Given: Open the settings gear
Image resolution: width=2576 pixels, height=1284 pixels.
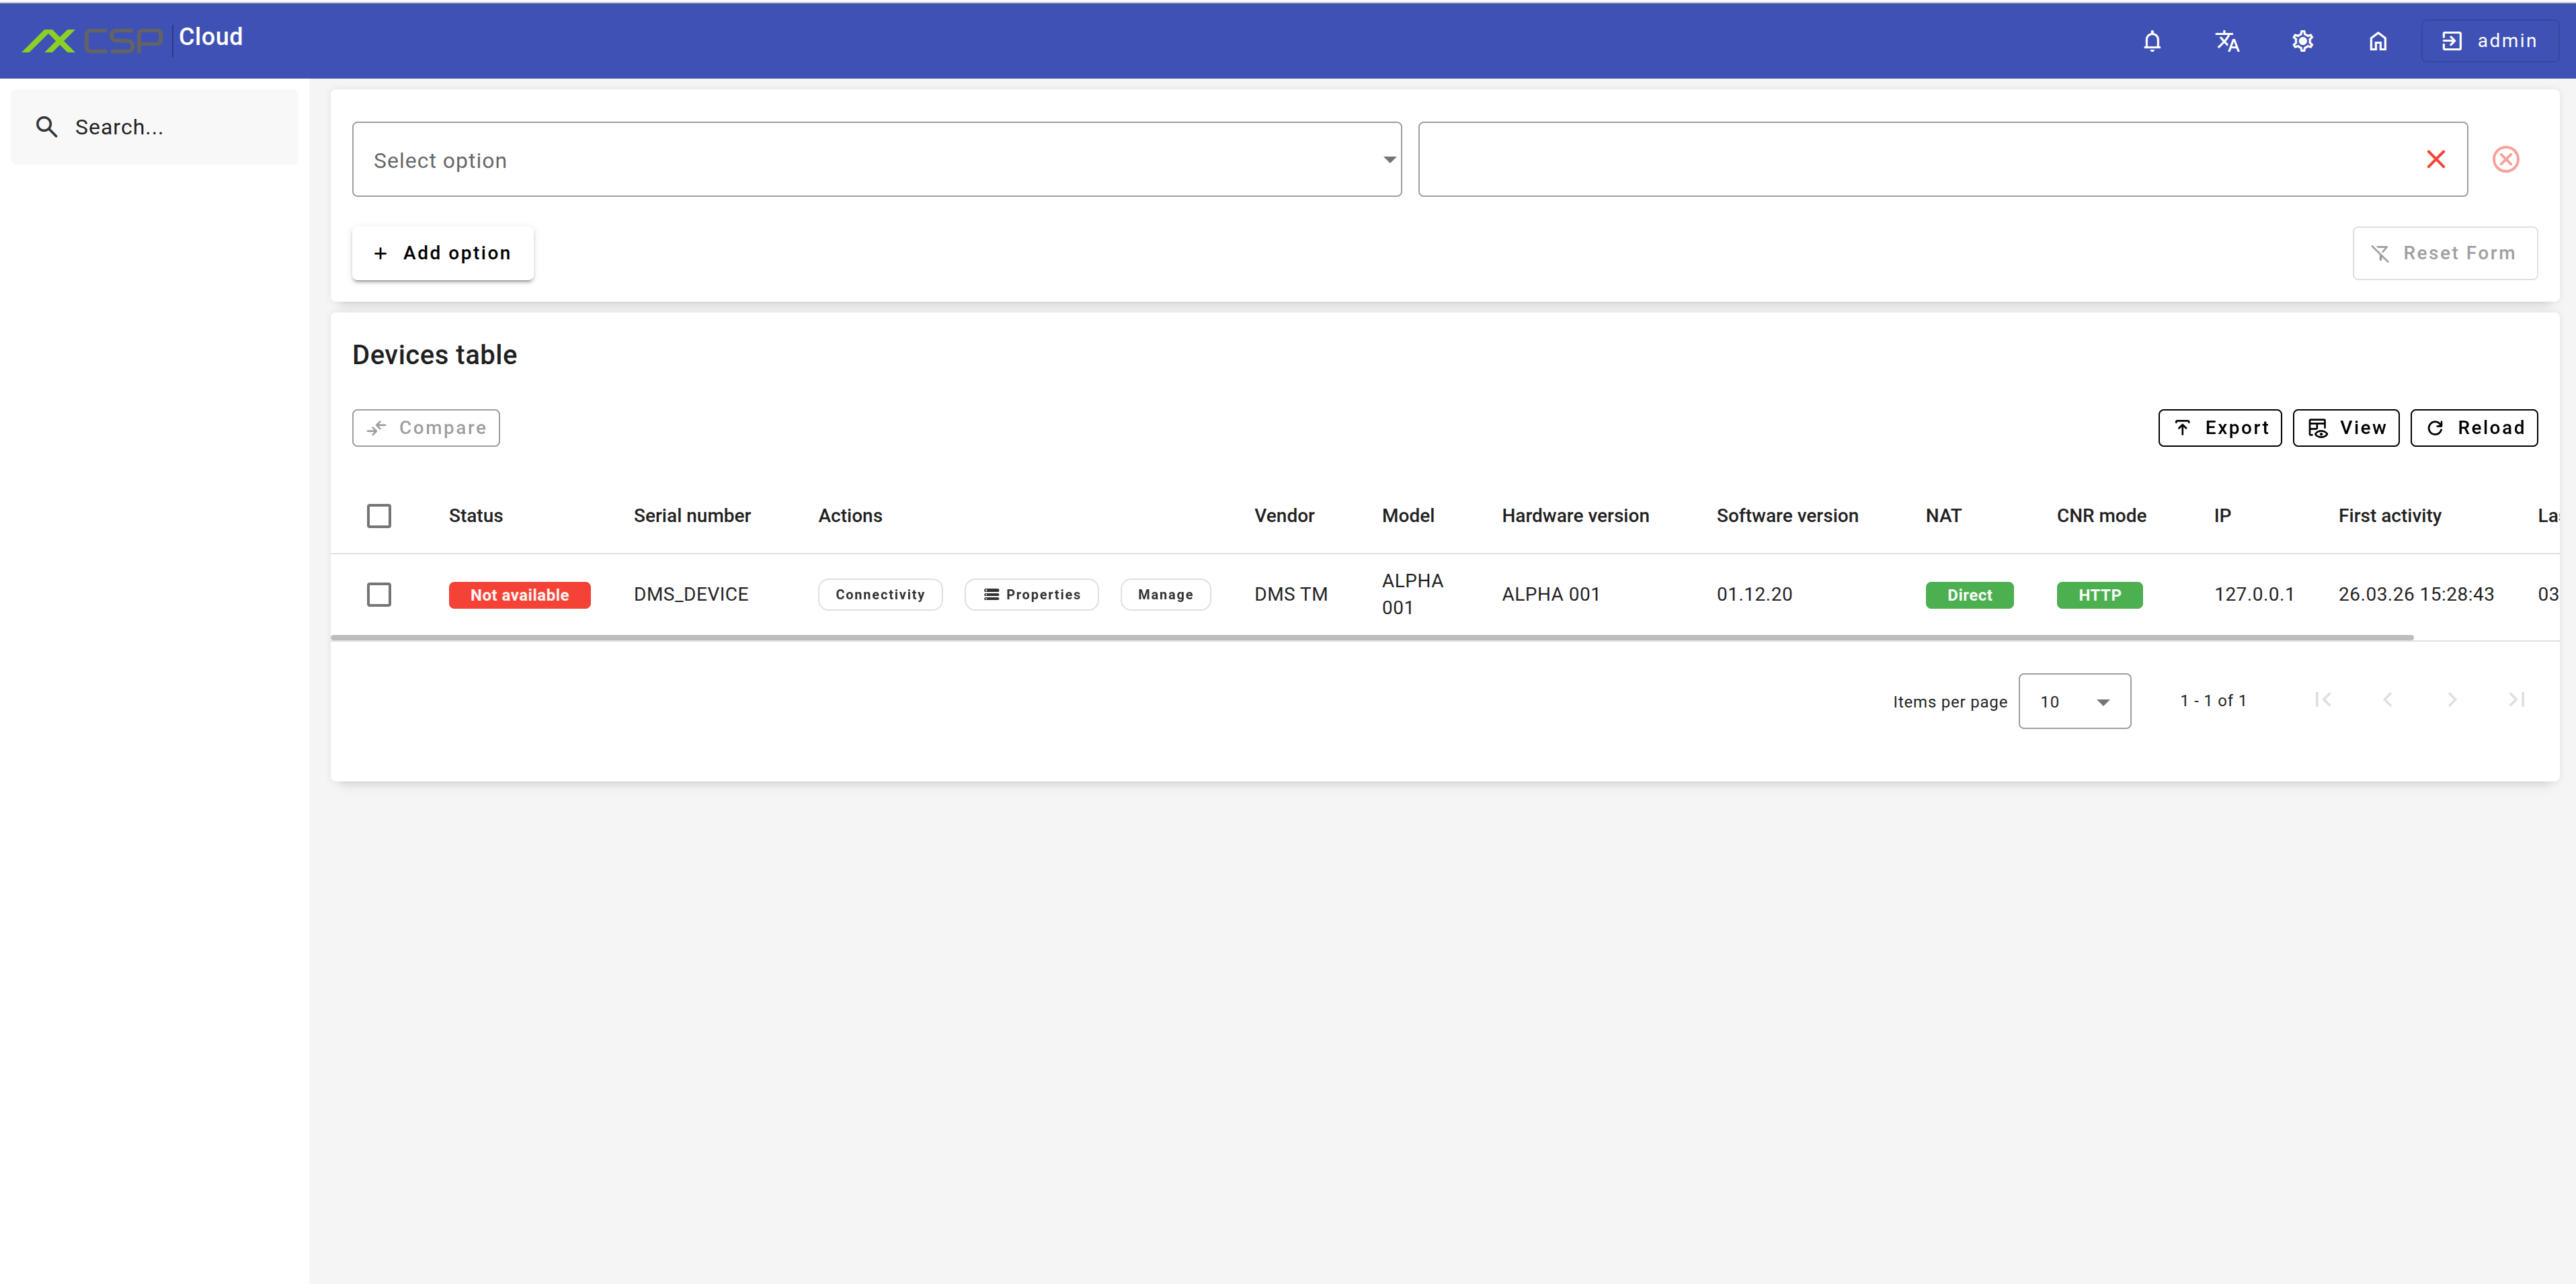Looking at the screenshot, I should point(2302,41).
